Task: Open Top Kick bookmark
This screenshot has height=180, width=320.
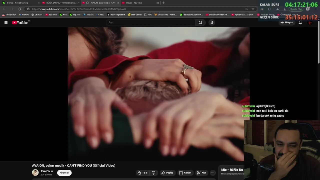Action: 75,15
